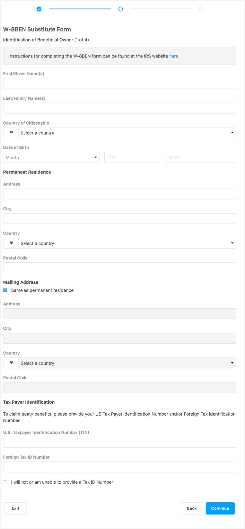Open Country of Citizenship dropdown
This screenshot has height=529, width=245.
(x=127, y=133)
